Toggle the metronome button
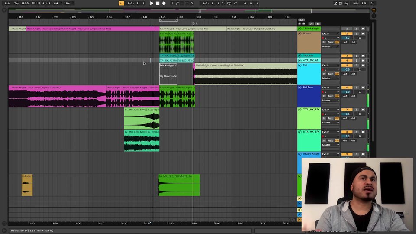The width and height of the screenshot is (416, 234). (x=56, y=3)
